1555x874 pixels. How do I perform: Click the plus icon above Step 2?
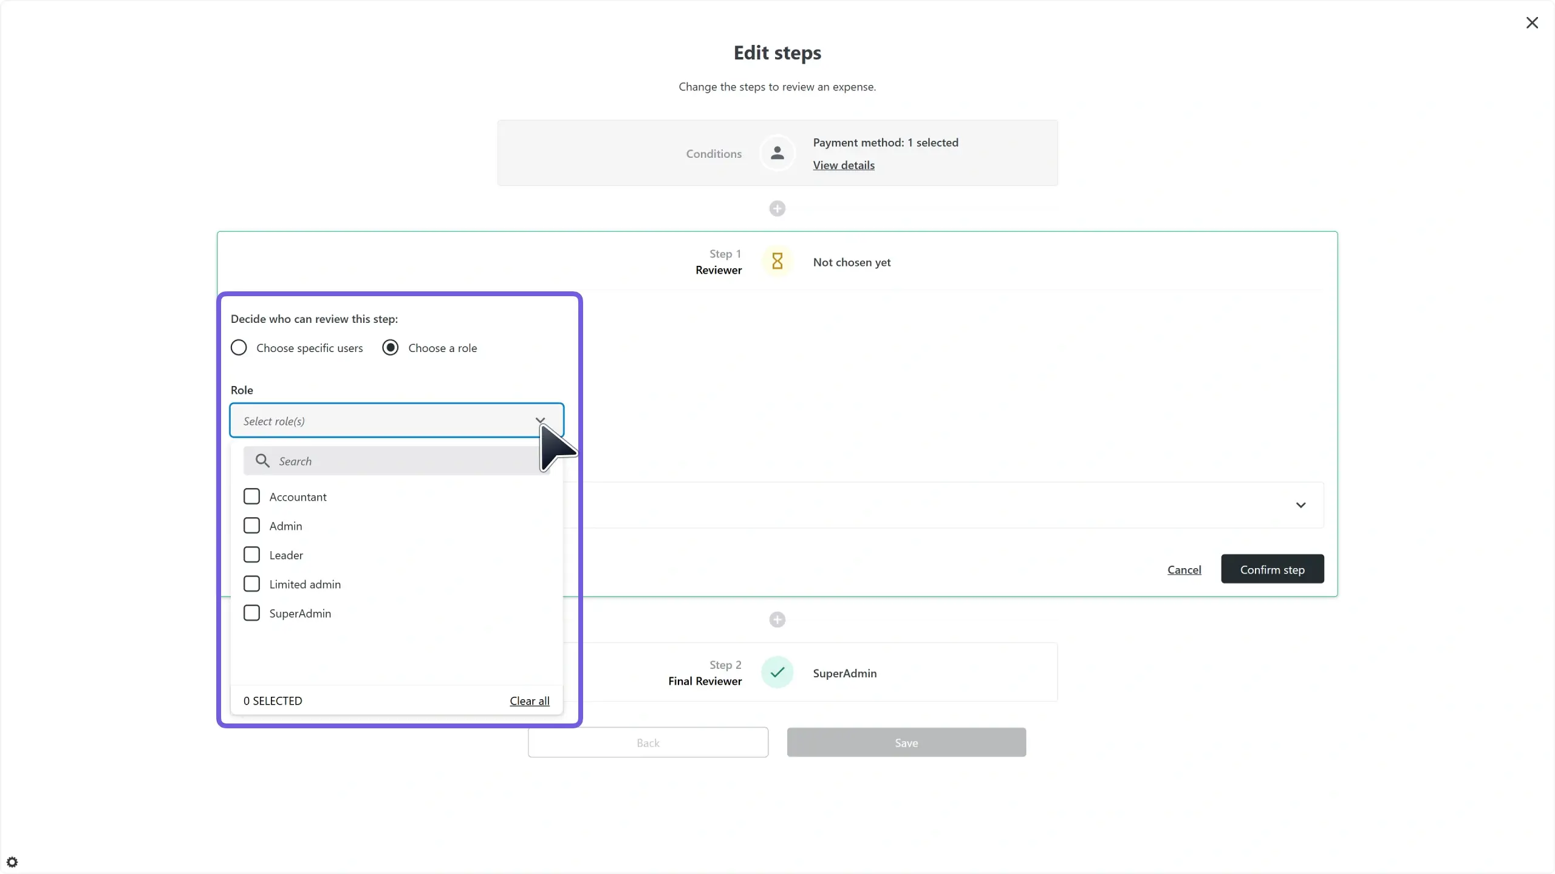point(777,620)
